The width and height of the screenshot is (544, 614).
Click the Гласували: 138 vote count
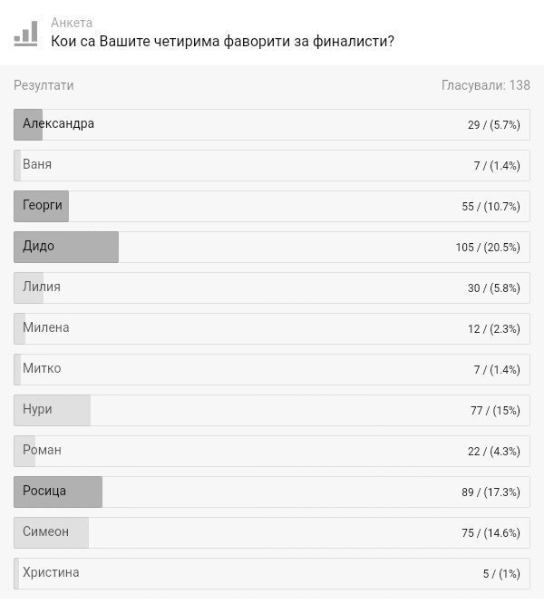point(486,85)
